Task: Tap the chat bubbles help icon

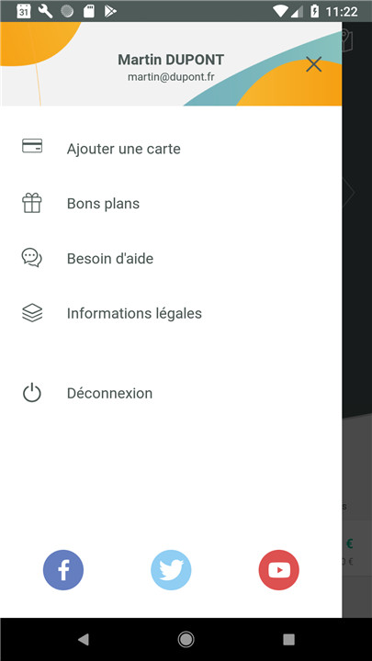Action: (32, 258)
